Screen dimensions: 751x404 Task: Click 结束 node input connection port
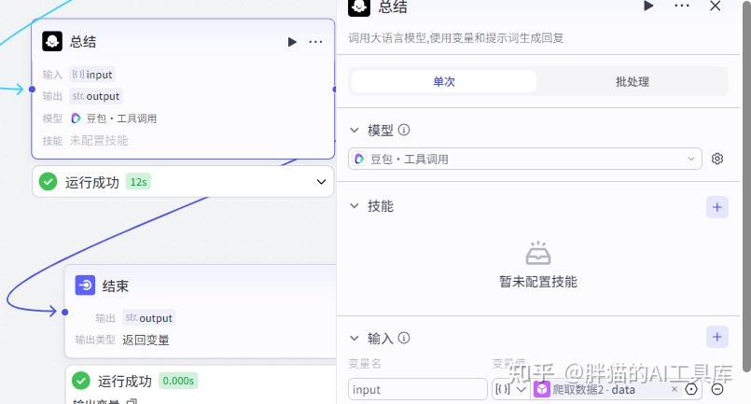pyautogui.click(x=65, y=313)
